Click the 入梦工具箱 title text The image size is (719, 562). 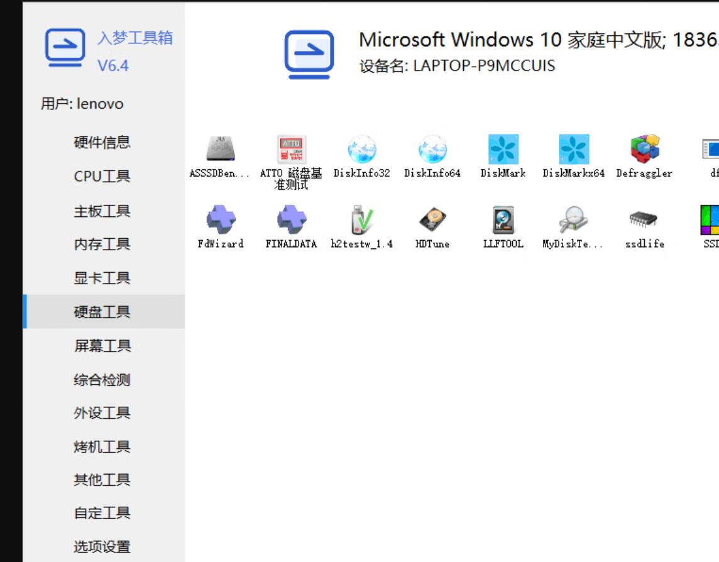point(135,38)
